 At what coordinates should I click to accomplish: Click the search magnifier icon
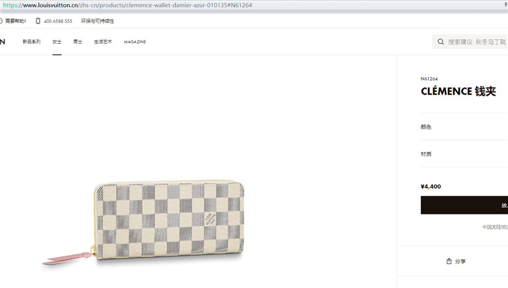click(441, 42)
